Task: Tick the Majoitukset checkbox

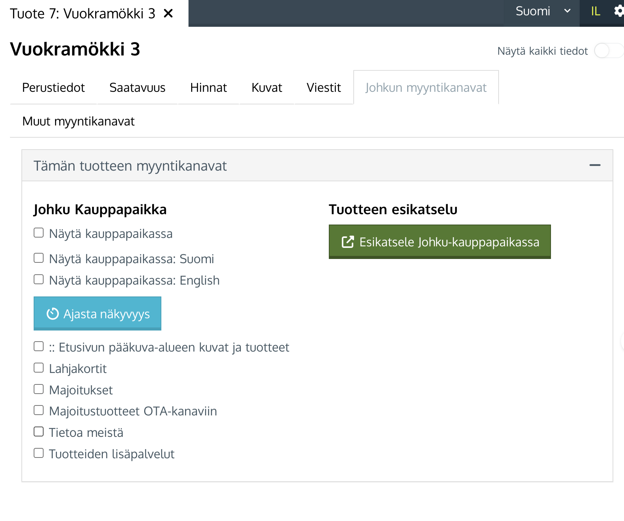Action: 39,389
